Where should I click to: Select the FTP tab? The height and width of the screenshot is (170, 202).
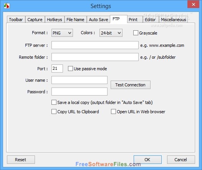pyautogui.click(x=119, y=19)
